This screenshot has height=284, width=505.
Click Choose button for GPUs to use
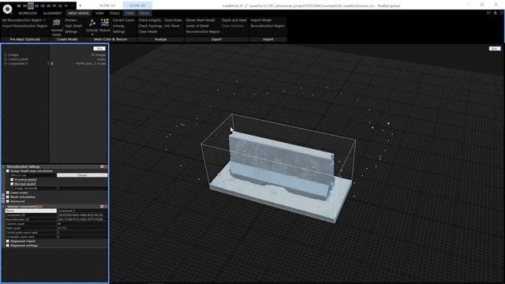82,175
